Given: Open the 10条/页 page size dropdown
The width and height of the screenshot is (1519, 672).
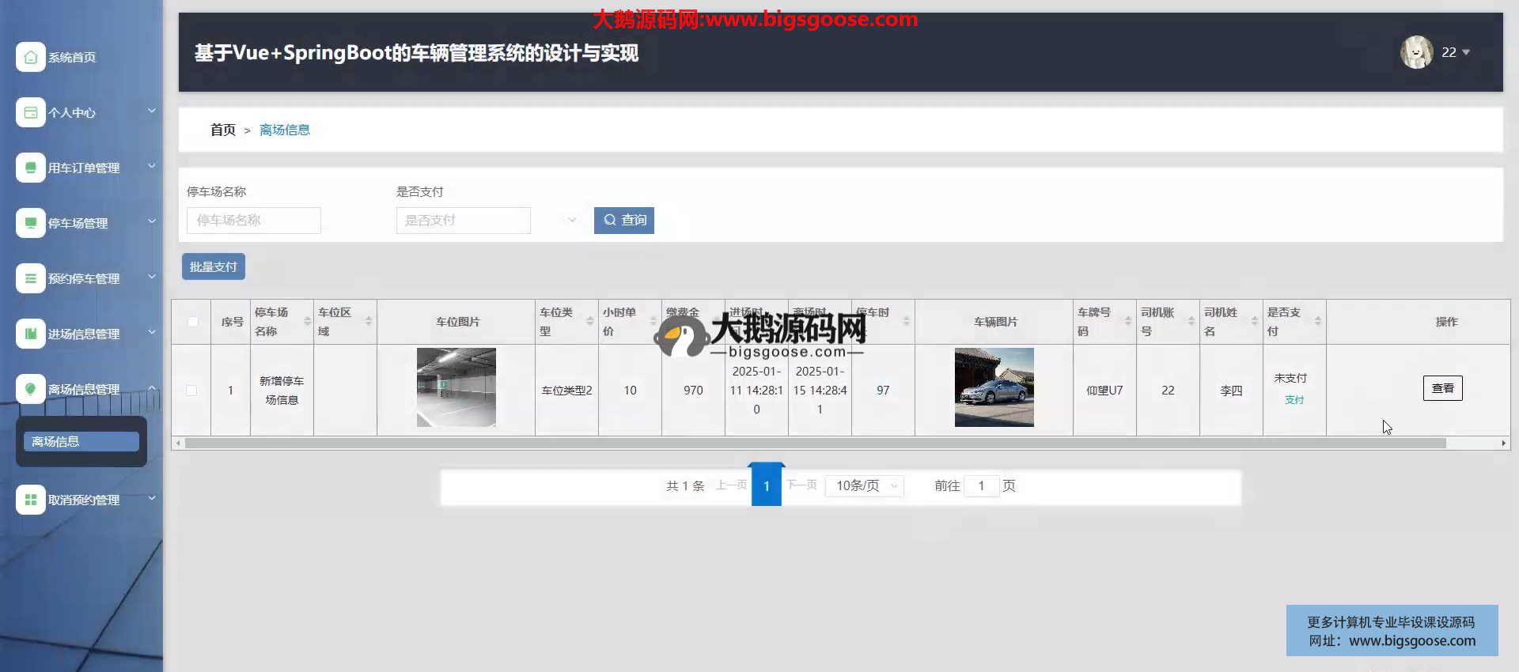Looking at the screenshot, I should pyautogui.click(x=864, y=485).
